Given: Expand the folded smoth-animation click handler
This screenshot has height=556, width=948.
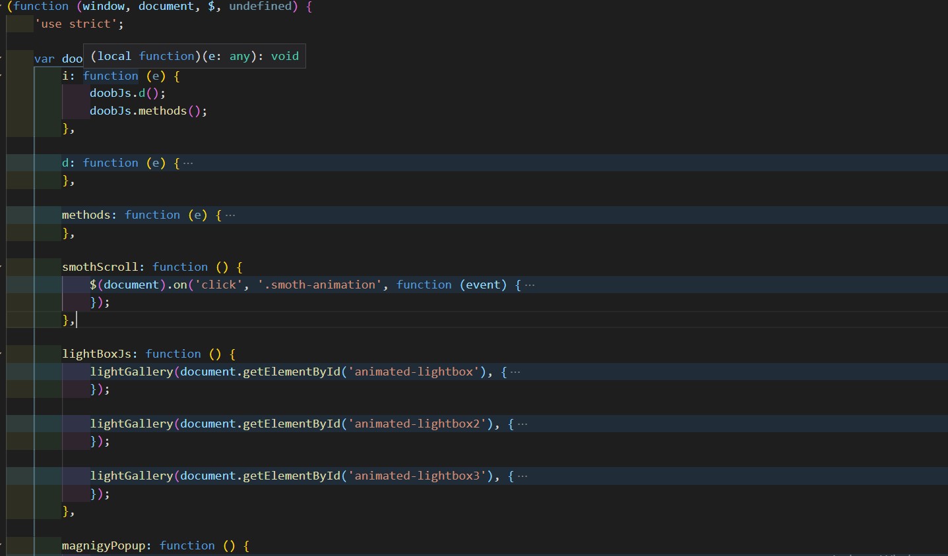Looking at the screenshot, I should click(530, 285).
